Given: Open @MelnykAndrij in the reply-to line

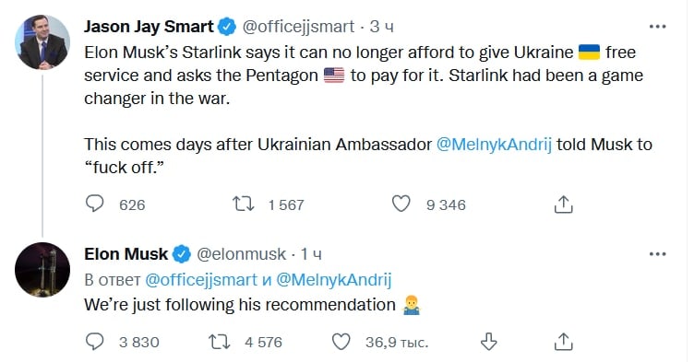Looking at the screenshot, I should click(x=334, y=280).
